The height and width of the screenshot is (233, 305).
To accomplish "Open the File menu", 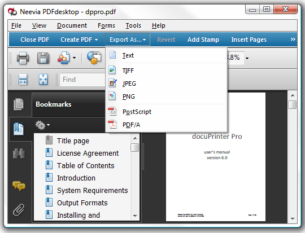I will (16, 25).
